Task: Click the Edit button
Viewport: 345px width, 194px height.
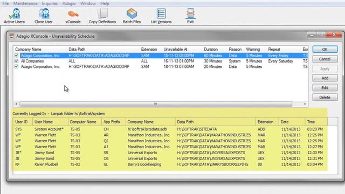Action: (x=325, y=88)
